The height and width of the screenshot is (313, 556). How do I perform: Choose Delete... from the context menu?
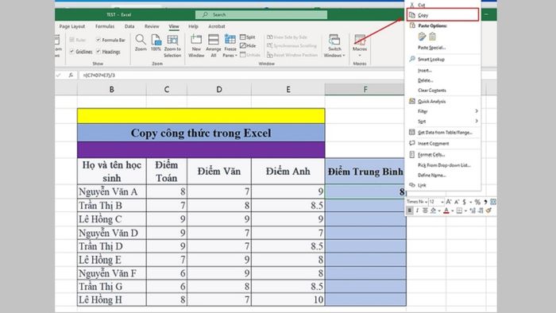coord(425,80)
